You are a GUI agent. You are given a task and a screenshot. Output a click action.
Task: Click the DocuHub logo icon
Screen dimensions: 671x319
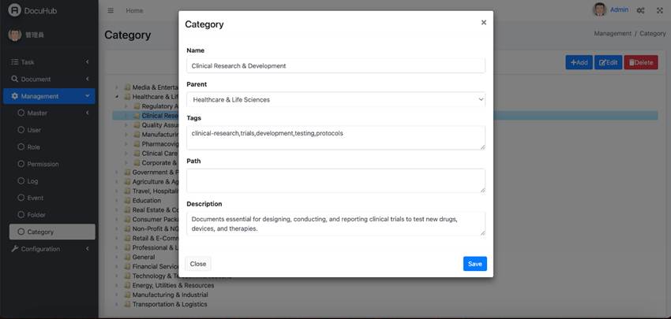point(14,11)
